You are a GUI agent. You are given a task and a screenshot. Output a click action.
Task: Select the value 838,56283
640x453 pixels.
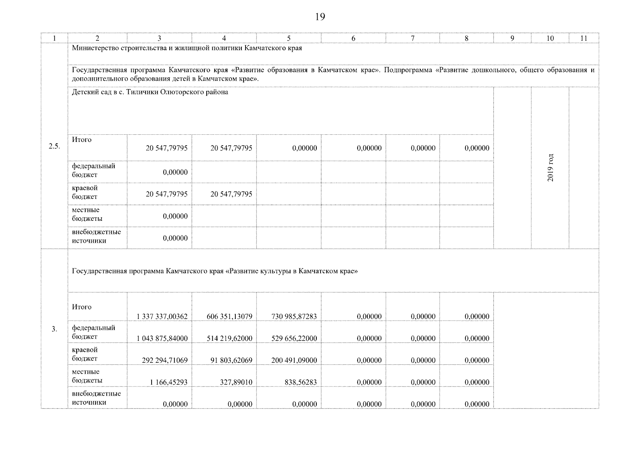[301, 382]
